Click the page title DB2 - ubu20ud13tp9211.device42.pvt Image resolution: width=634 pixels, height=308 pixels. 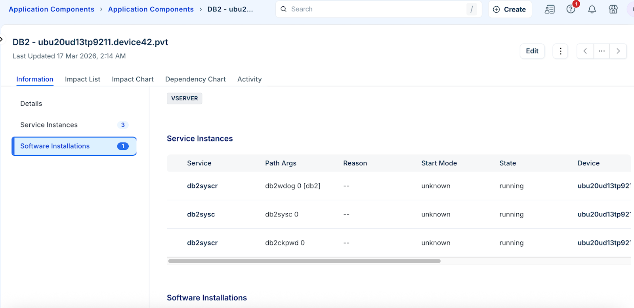[90, 42]
